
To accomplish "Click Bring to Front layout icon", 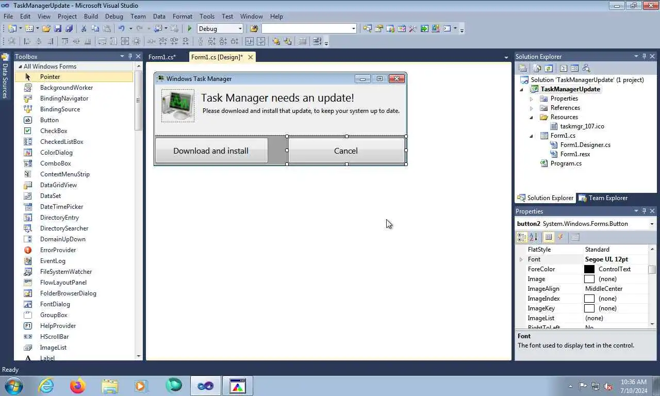I will 276,41.
